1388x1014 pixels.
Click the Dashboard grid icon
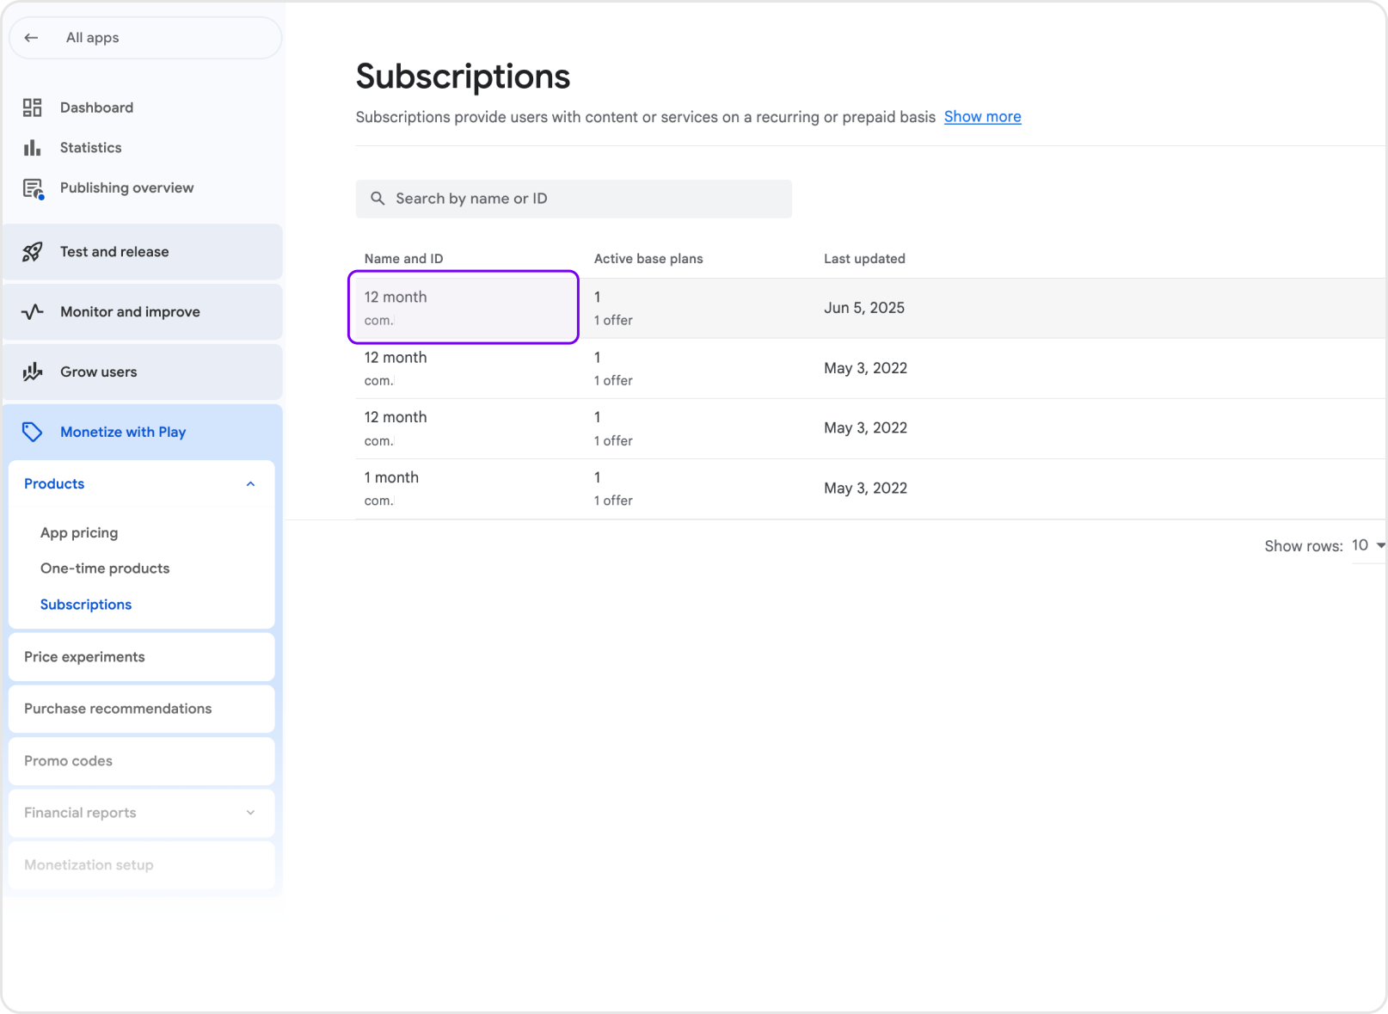pyautogui.click(x=32, y=107)
